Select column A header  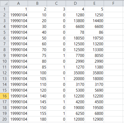(18, 3)
